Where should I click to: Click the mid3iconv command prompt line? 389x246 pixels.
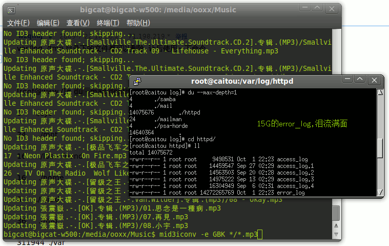pyautogui.click(x=133, y=234)
